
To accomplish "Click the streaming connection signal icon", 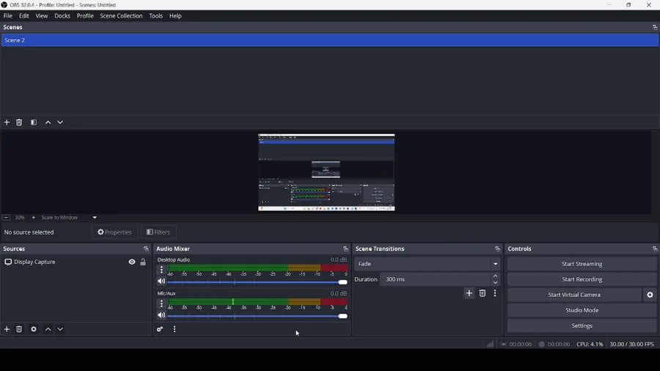I will tap(490, 344).
